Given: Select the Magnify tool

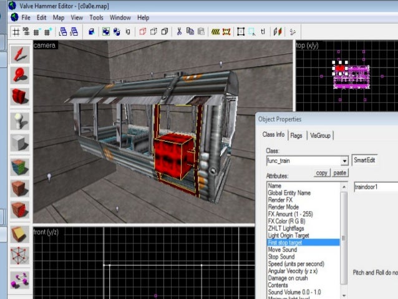Looking at the screenshot, I should pos(19,75).
